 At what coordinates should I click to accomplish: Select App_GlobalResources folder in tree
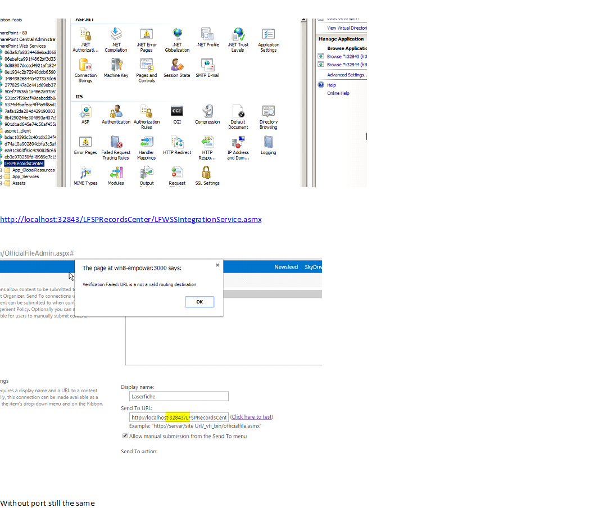pos(33,170)
